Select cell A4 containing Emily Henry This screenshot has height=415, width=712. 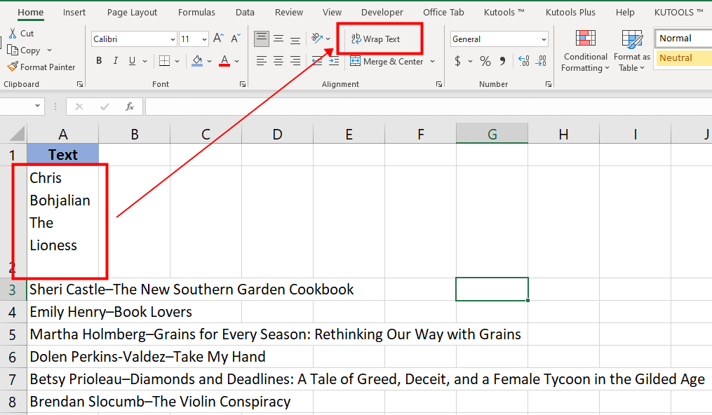coord(63,312)
